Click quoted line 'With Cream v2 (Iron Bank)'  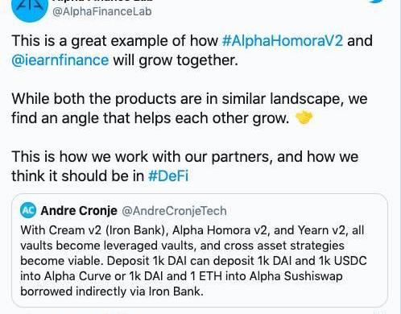[94, 230]
